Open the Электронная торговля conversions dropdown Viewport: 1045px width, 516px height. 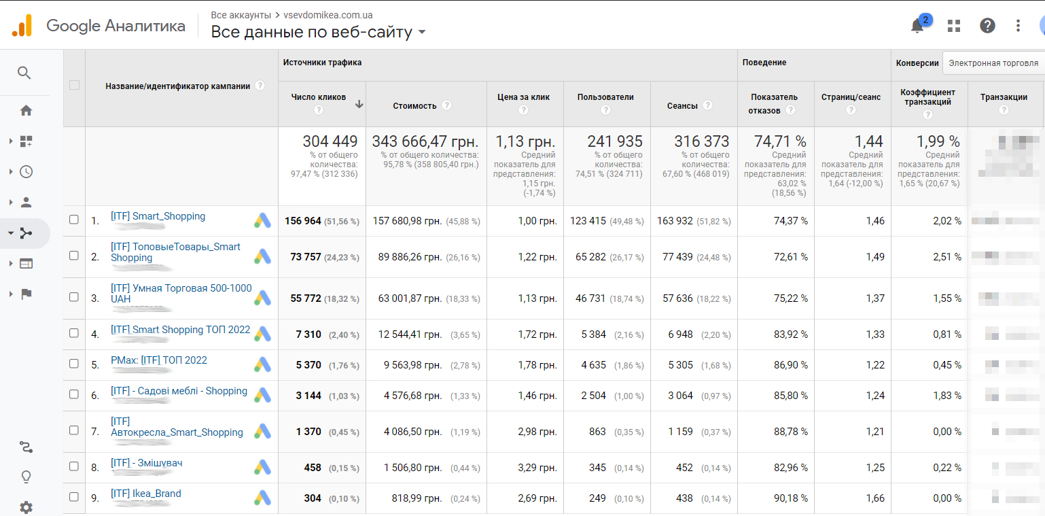(993, 63)
